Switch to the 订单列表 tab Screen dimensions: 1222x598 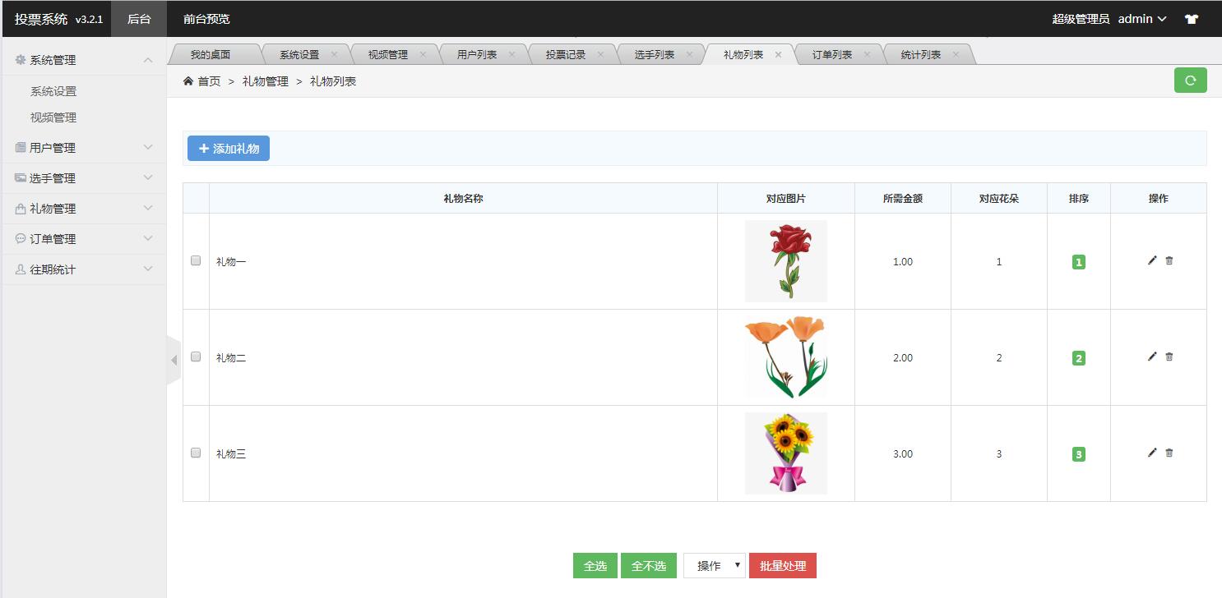832,55
